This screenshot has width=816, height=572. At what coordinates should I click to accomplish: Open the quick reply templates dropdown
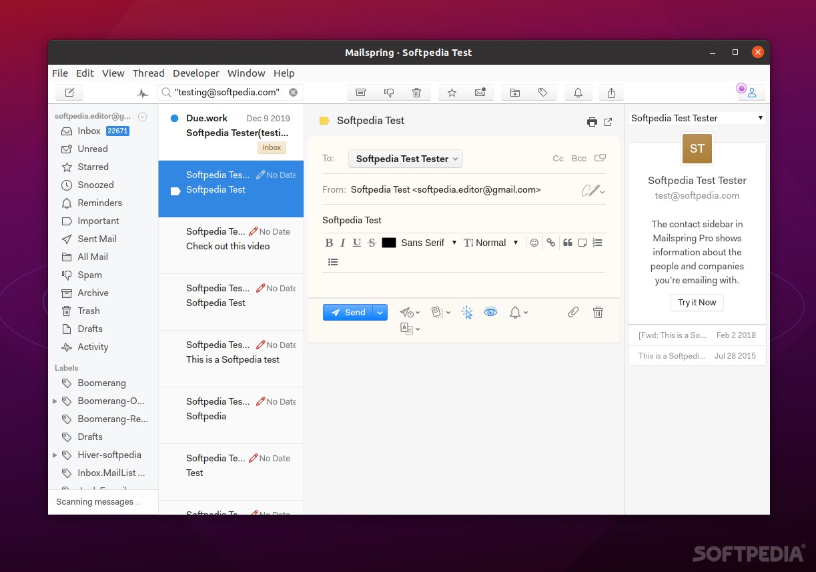click(441, 312)
